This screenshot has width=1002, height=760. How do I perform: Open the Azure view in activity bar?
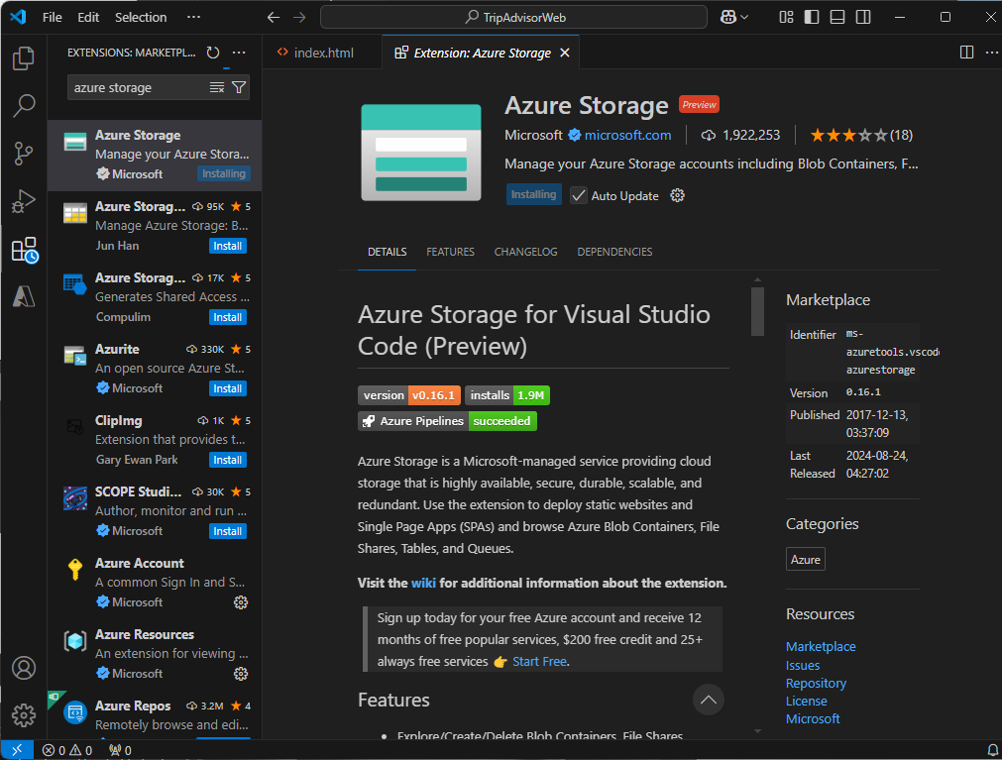point(24,296)
